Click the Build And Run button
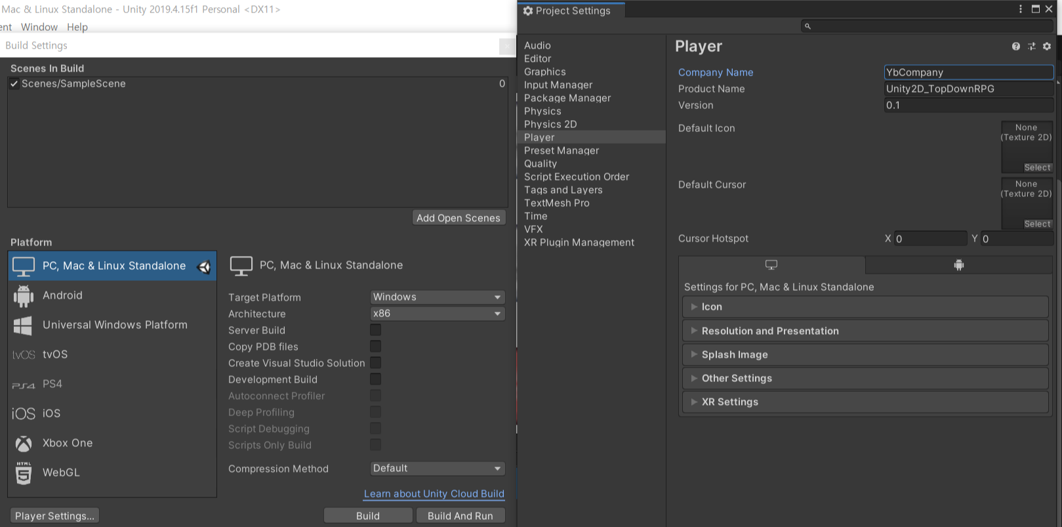The width and height of the screenshot is (1062, 527). 460,516
